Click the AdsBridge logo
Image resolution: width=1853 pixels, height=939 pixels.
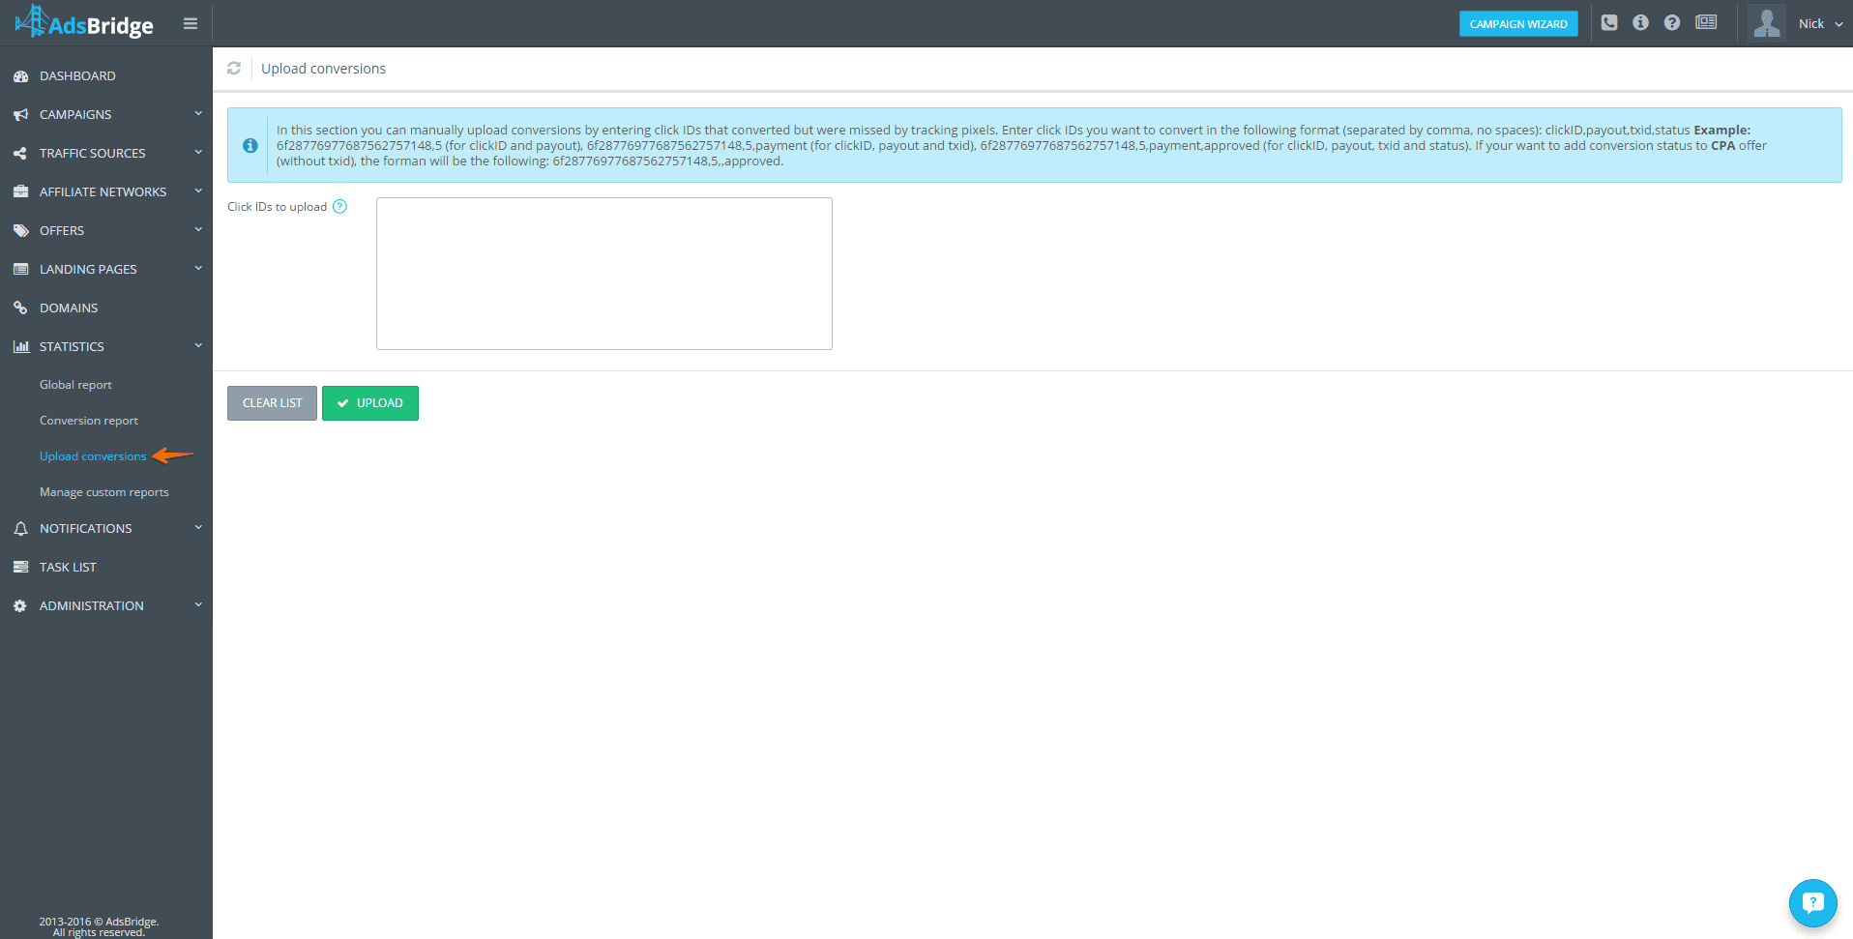tap(84, 22)
